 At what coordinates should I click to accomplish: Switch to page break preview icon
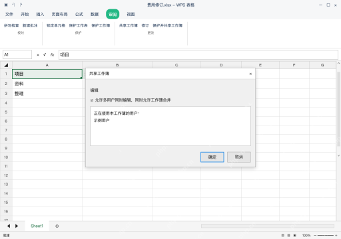point(295,235)
